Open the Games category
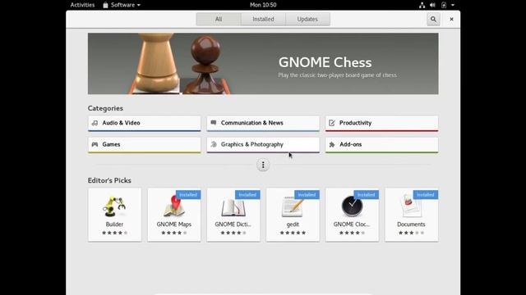The height and width of the screenshot is (295, 526). tap(145, 145)
